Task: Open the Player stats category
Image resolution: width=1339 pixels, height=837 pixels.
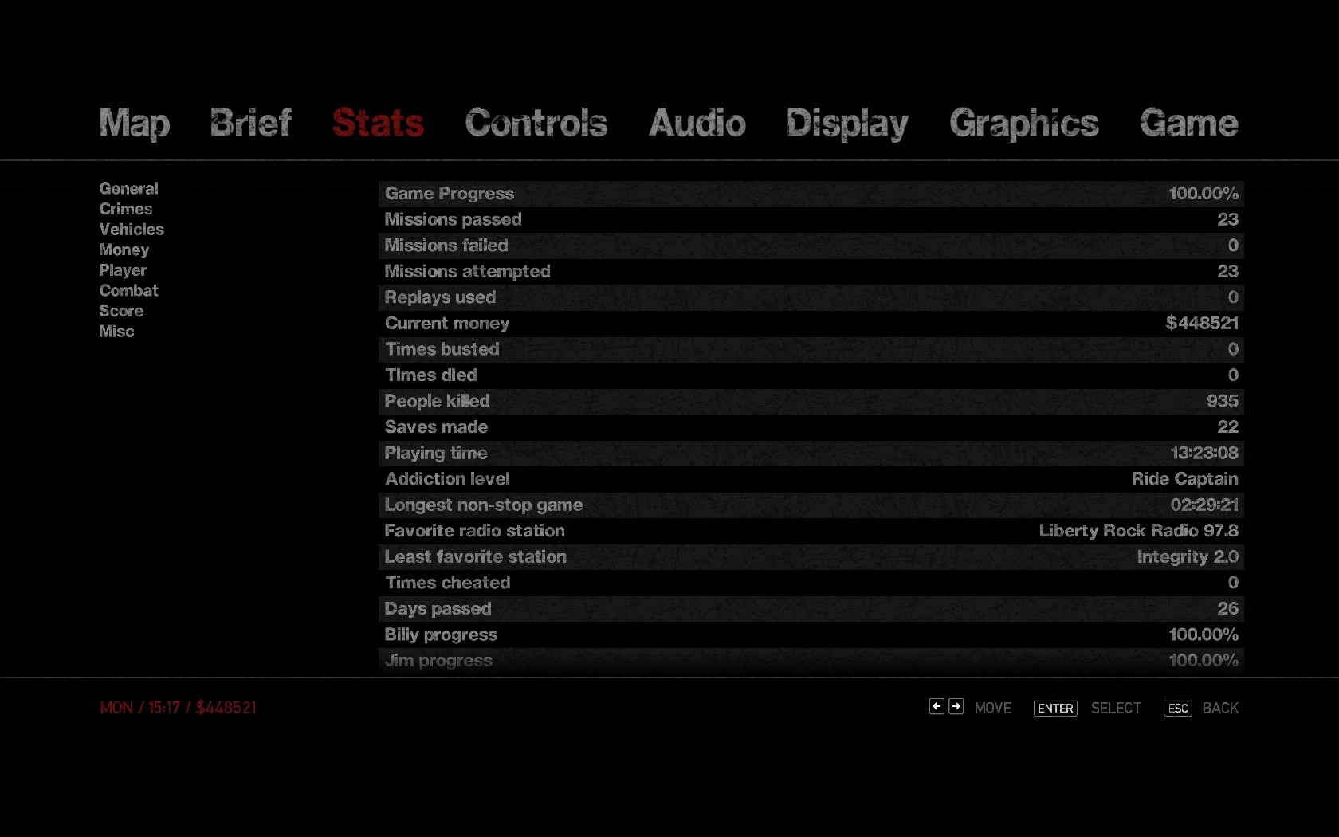Action: [123, 271]
